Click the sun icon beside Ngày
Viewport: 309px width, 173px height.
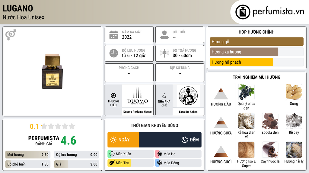[113, 140]
